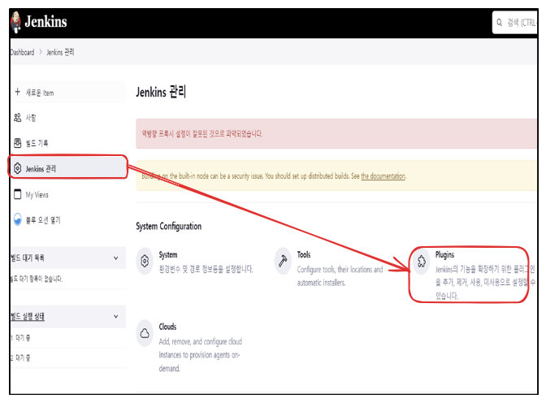Image resolution: width=546 pixels, height=403 pixels.
Task: Click the My Views window icon
Action: click(17, 194)
